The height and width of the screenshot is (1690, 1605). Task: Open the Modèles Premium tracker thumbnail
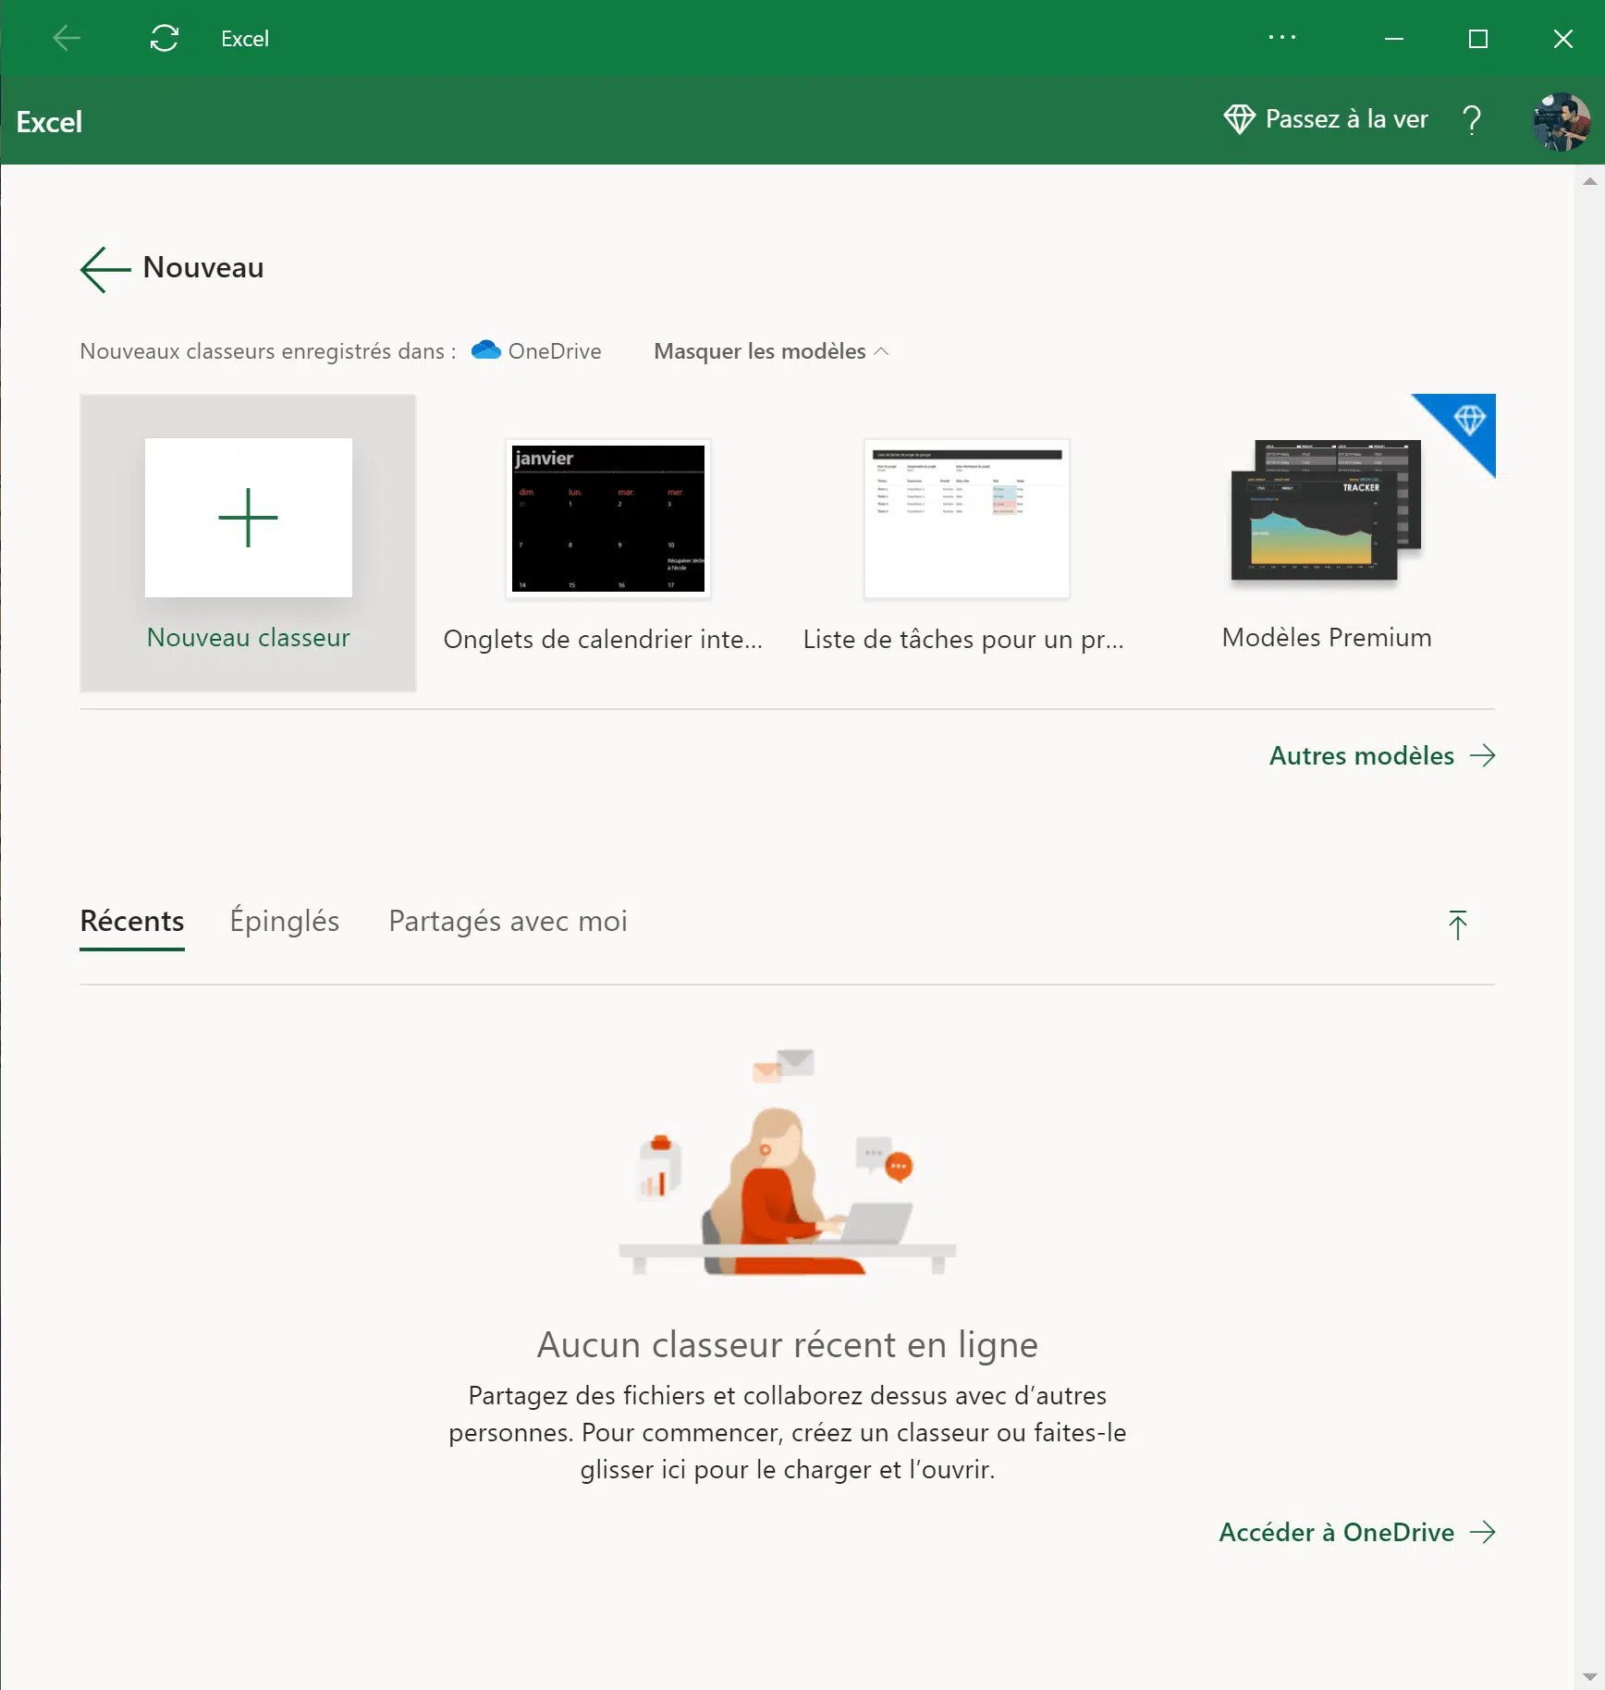point(1326,511)
